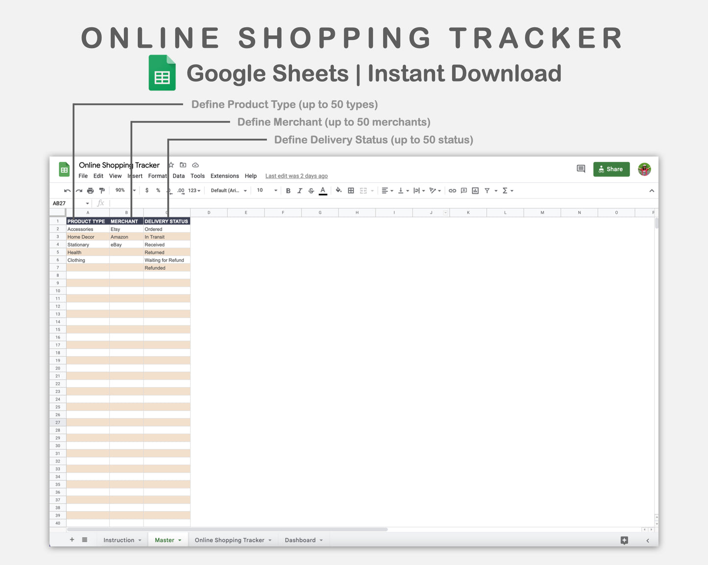
Task: Open the Extensions menu
Action: pos(224,176)
